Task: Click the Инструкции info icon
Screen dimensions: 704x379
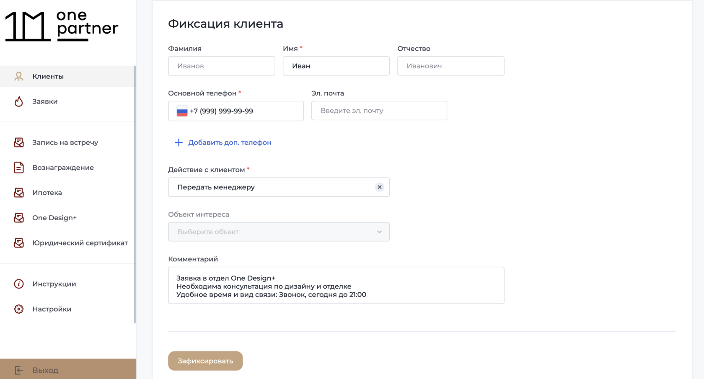Action: (x=19, y=284)
